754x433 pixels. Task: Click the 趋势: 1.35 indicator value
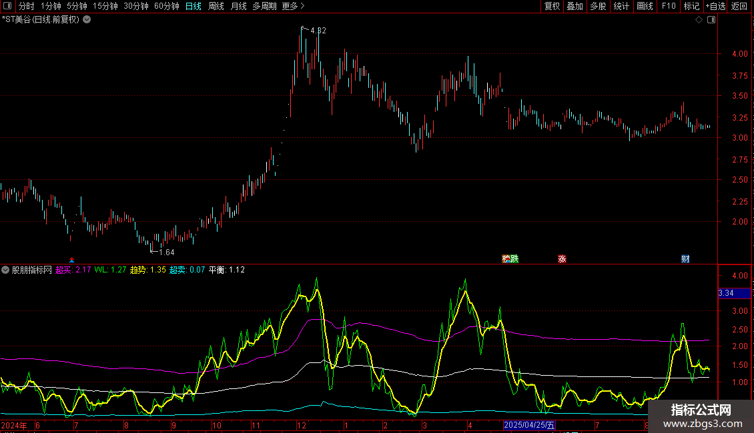pyautogui.click(x=148, y=270)
